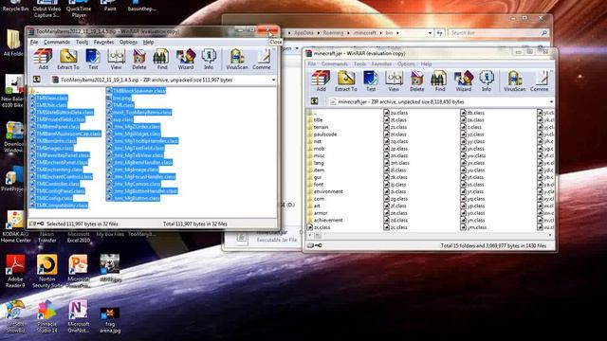This screenshot has width=607, height=341.
Task: Open Options menu in TooManyItems window
Action: pos(128,42)
